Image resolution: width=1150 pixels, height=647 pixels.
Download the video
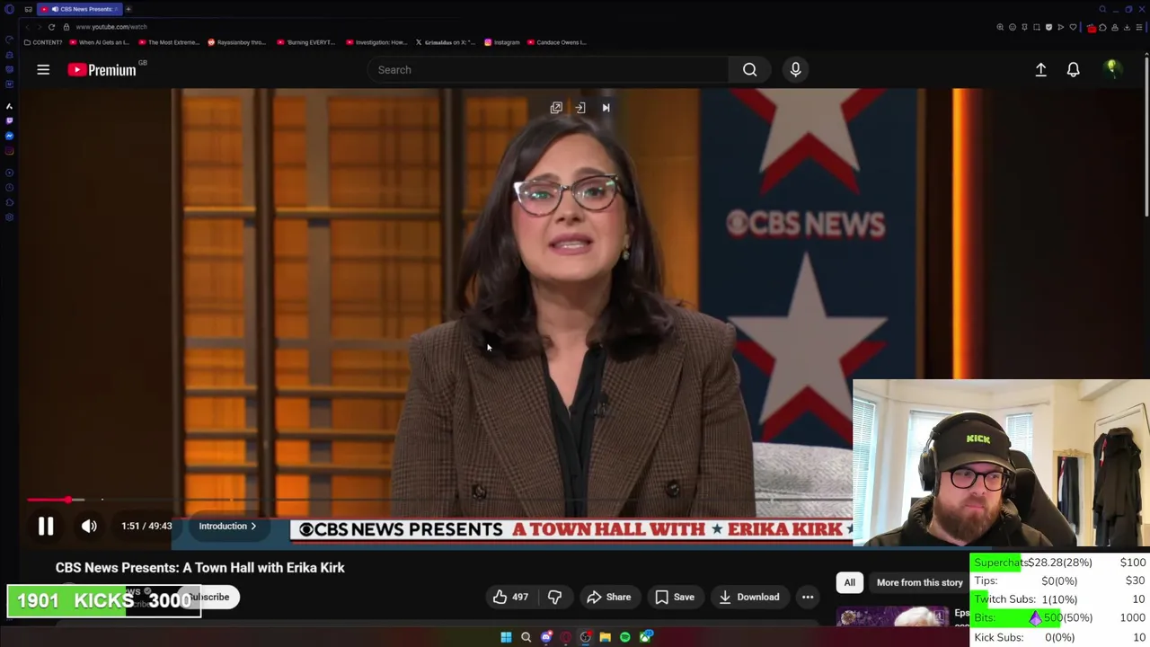[748, 597]
